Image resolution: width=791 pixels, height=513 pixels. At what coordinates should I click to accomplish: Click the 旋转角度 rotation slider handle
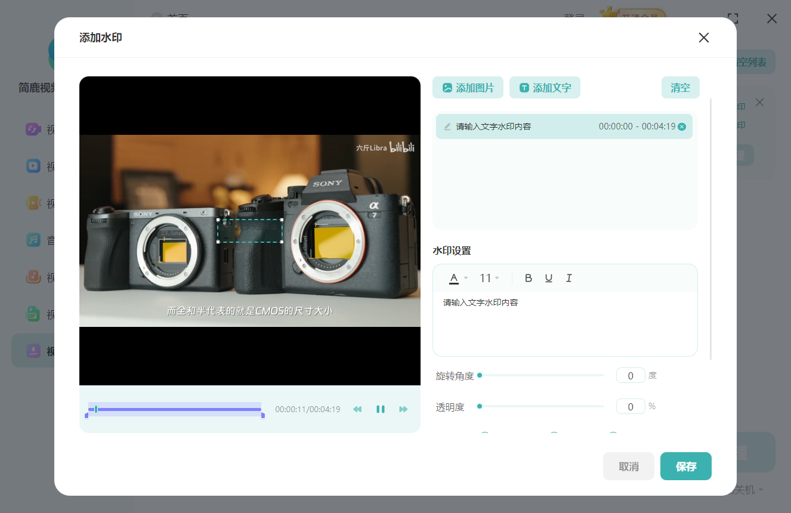pos(480,375)
